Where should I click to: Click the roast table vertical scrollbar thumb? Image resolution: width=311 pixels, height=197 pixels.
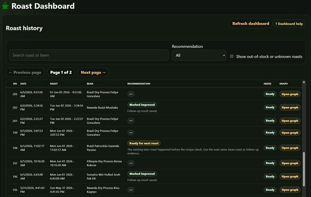tap(304, 169)
